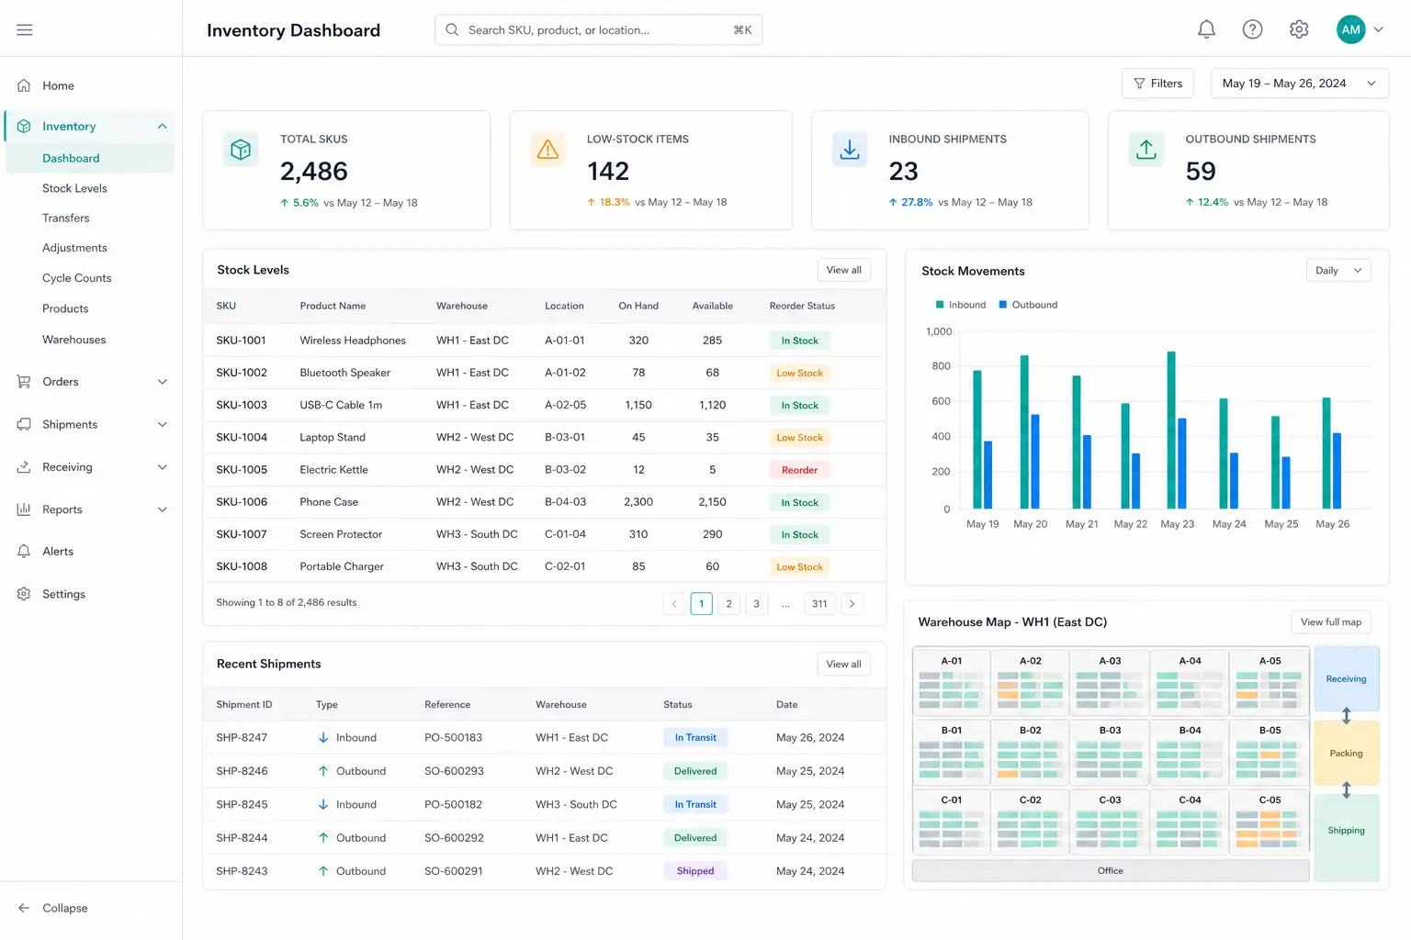Click the Total SKUs box icon
This screenshot has width=1411, height=940.
241,149
